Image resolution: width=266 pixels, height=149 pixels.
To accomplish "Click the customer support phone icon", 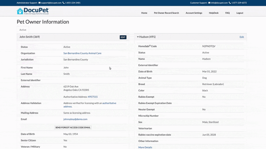I will (230, 3).
